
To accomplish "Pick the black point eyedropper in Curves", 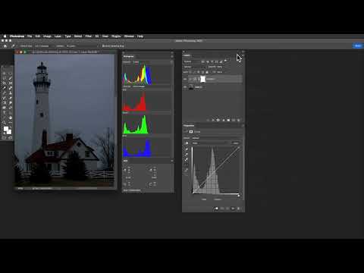I will pos(187,149).
